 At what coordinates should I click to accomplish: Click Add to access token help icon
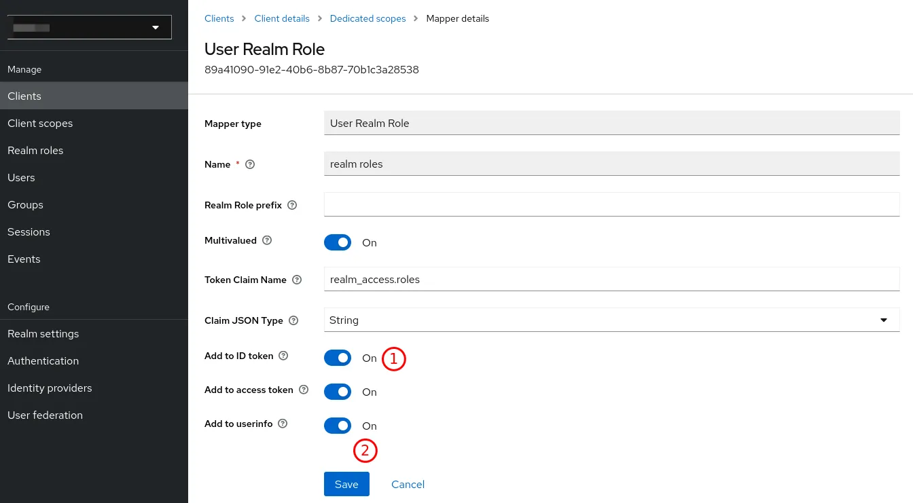(304, 390)
